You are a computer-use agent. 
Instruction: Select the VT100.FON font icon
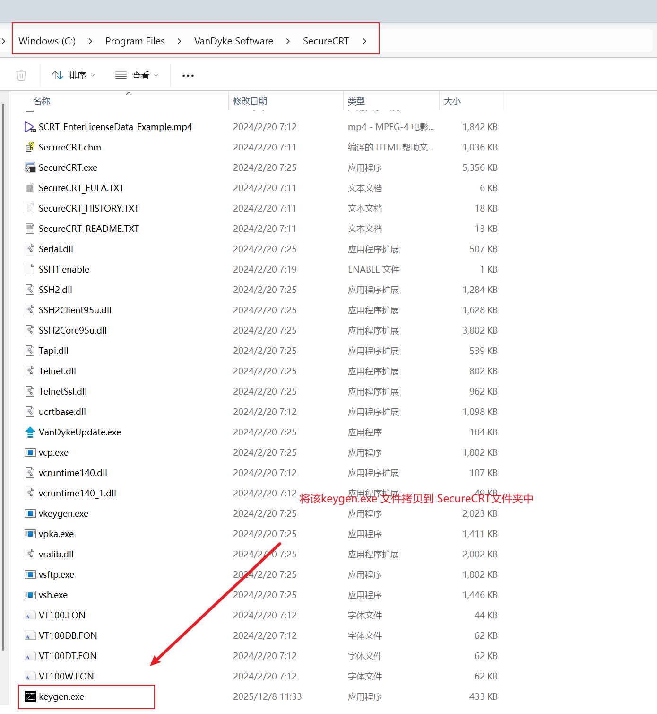(x=30, y=615)
